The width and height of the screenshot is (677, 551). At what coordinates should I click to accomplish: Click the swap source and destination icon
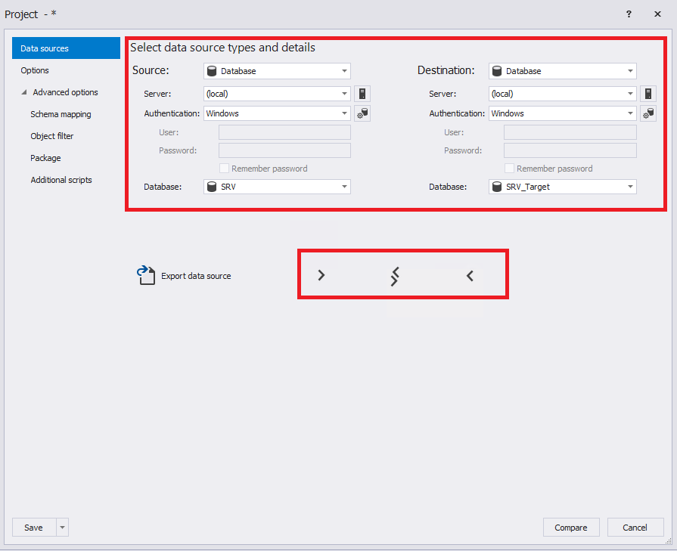[x=394, y=275]
